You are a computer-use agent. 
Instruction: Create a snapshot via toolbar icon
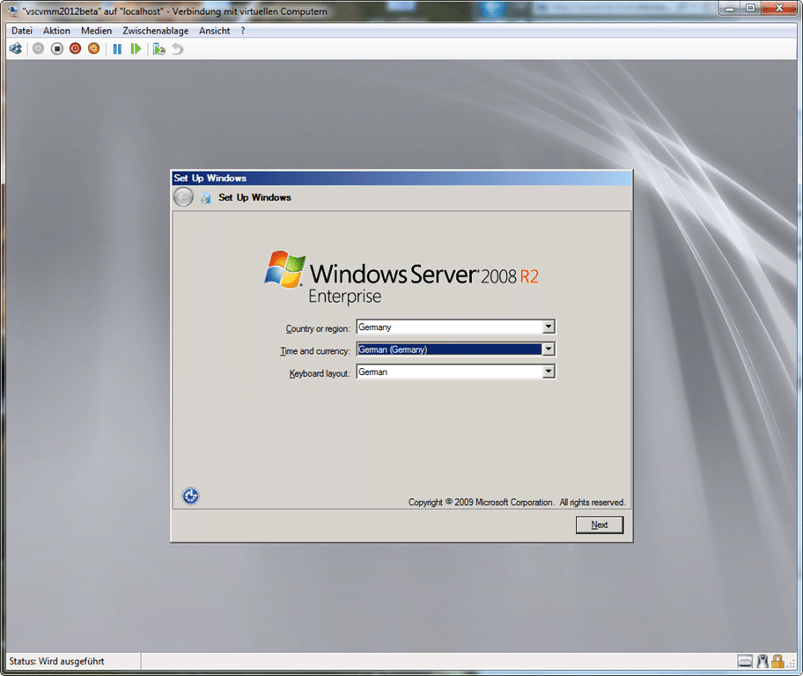coord(158,48)
